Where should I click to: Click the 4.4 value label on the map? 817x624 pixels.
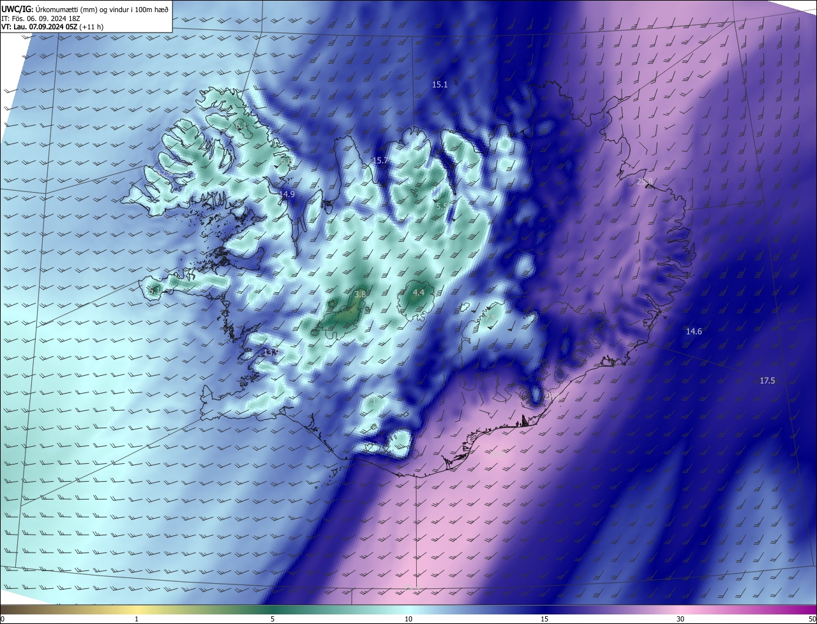[x=419, y=292]
